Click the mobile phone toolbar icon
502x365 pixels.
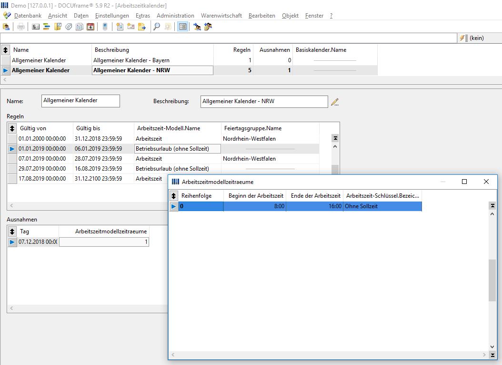105,27
